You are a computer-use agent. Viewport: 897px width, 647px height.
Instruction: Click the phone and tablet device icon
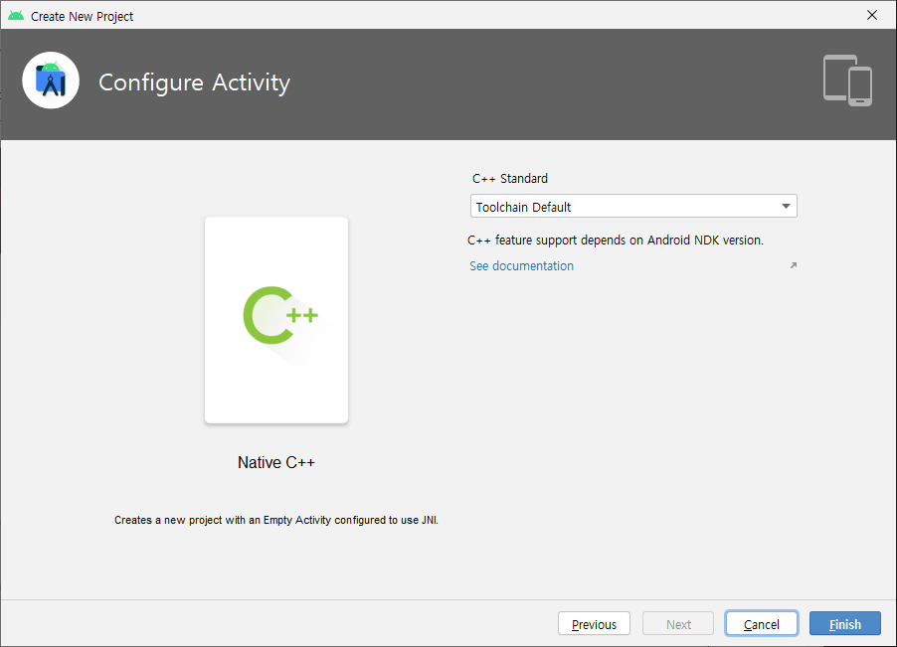click(x=847, y=81)
